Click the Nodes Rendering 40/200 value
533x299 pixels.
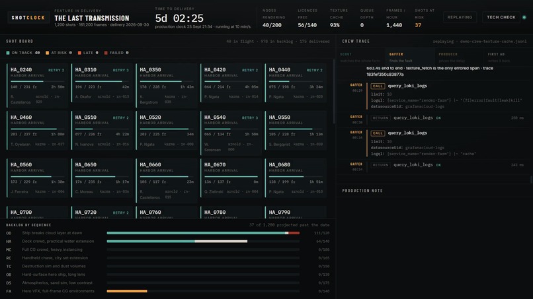coord(272,25)
